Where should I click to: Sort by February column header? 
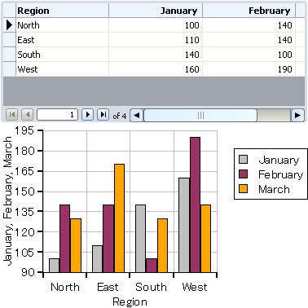pyautogui.click(x=249, y=11)
